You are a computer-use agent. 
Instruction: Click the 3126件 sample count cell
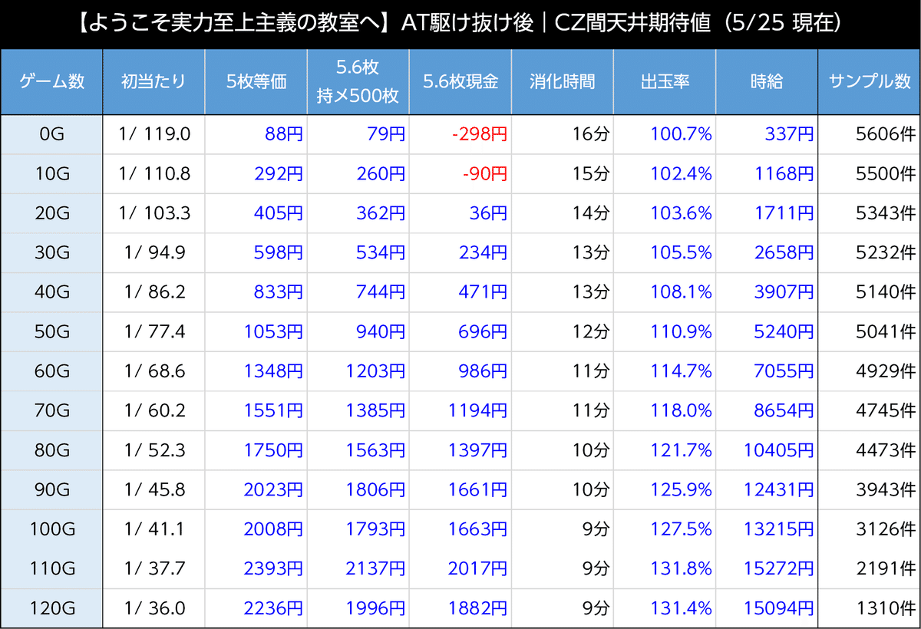[x=869, y=529]
